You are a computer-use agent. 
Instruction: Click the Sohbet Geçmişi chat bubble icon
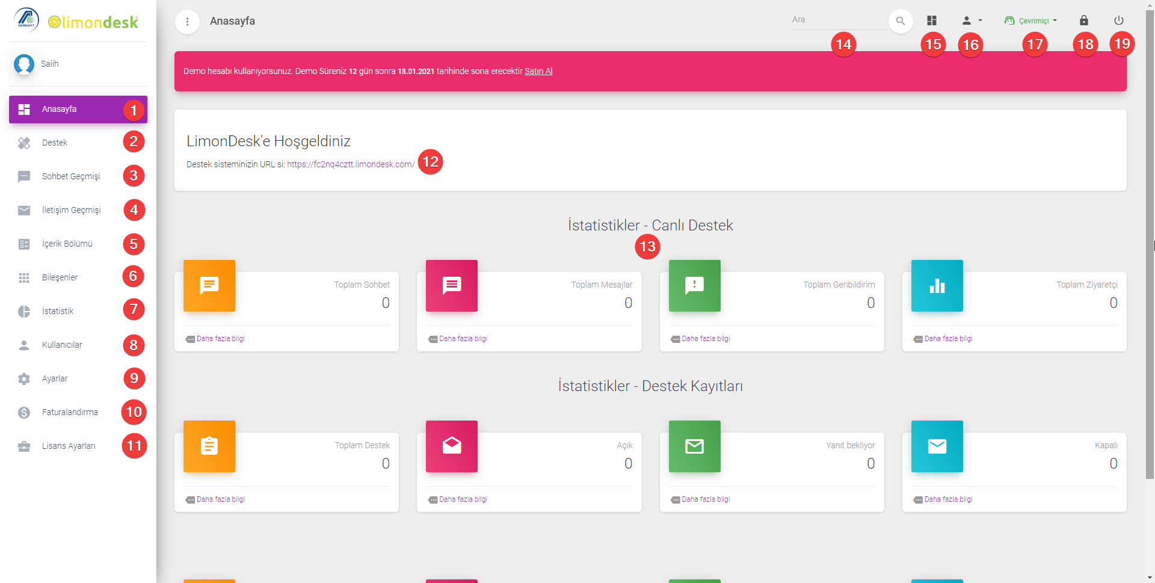point(24,177)
